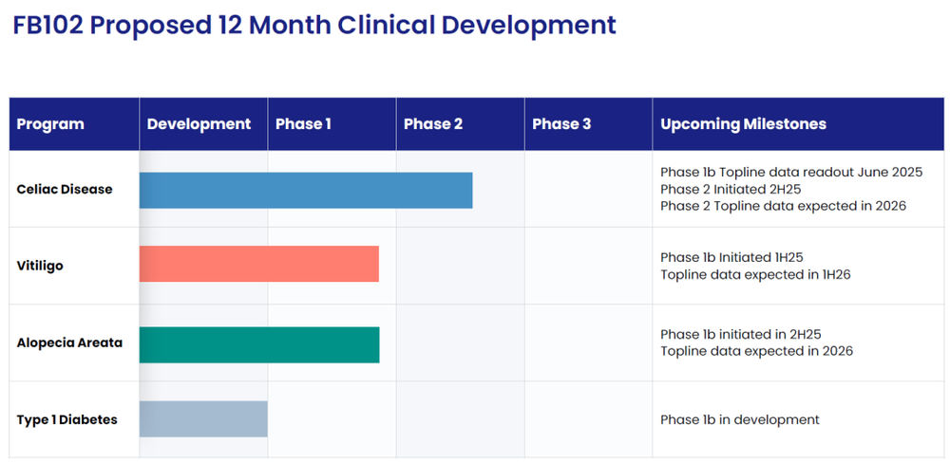The image size is (950, 462).
Task: Select the Type 1 Diabetes gray bar
Action: coord(203,419)
